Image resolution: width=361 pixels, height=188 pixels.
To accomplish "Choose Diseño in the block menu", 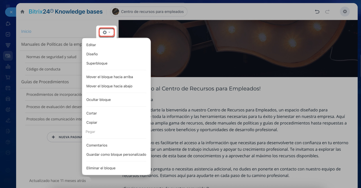I will (x=92, y=54).
